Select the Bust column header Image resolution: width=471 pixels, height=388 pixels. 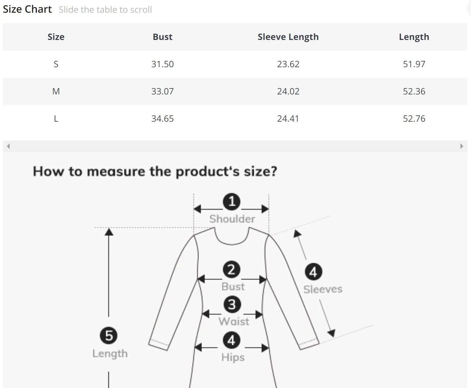tap(163, 37)
